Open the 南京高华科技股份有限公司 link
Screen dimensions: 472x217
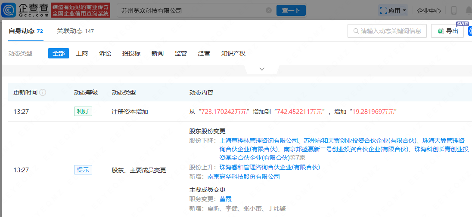244,177
